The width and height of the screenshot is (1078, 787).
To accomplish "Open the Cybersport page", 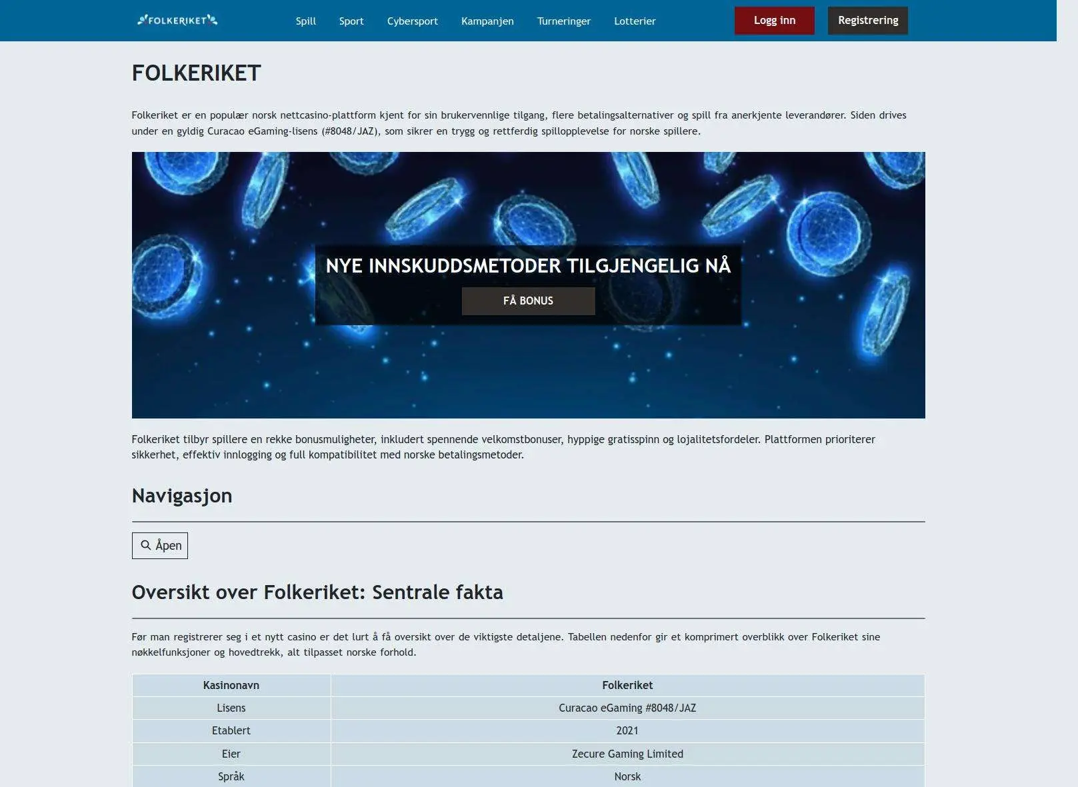I will coord(413,21).
